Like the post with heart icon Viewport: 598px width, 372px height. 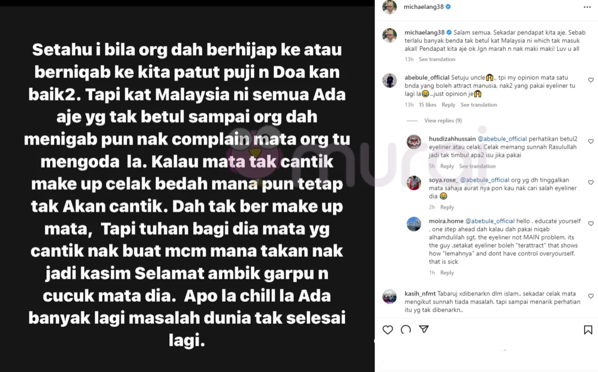tap(388, 330)
